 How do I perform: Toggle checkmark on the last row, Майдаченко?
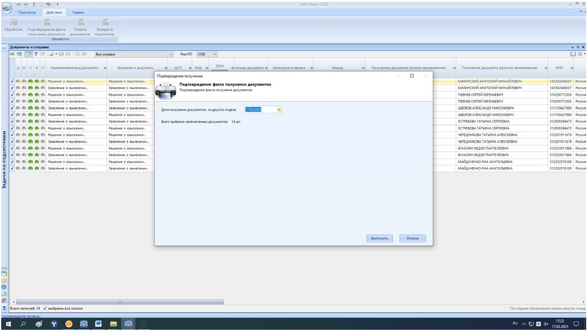13,169
